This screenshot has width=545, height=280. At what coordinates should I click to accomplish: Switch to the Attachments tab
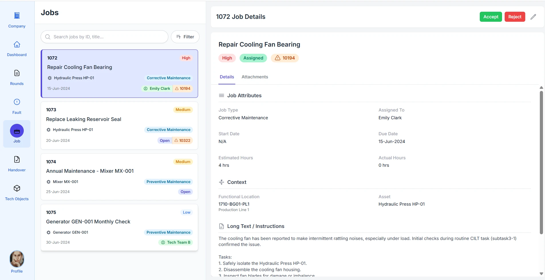pyautogui.click(x=254, y=77)
